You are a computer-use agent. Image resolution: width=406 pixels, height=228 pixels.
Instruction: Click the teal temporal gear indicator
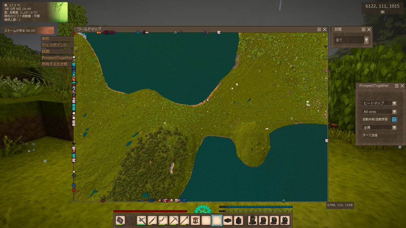203,209
